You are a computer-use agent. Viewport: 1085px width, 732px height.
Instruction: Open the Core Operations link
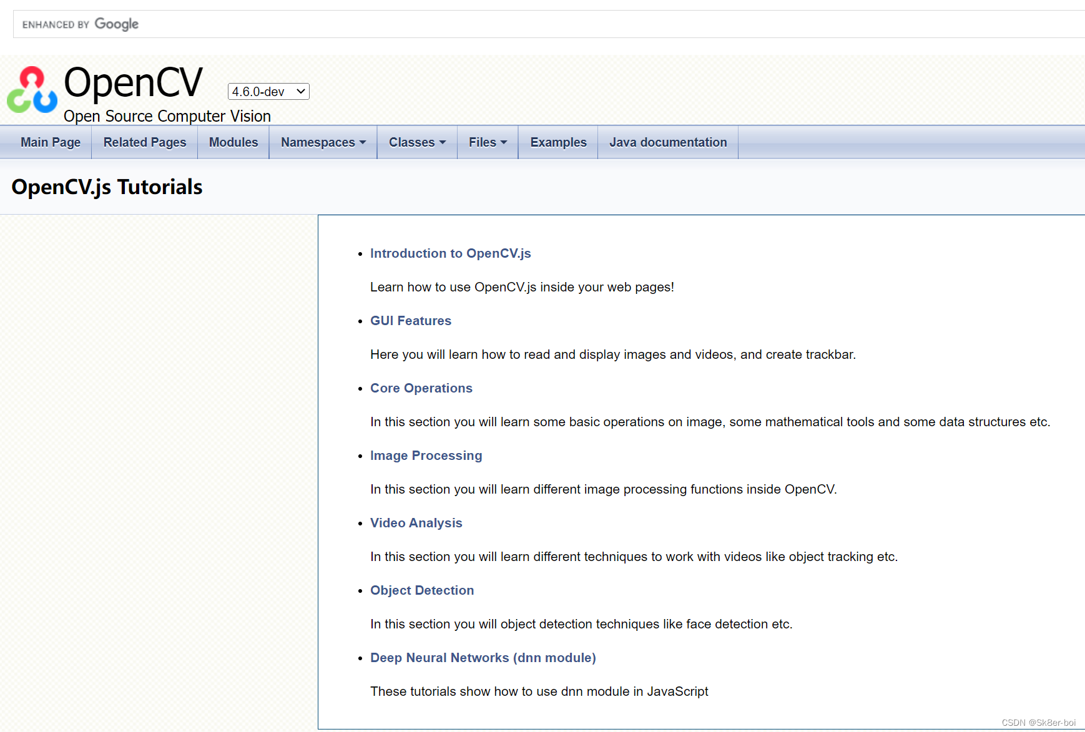(421, 388)
